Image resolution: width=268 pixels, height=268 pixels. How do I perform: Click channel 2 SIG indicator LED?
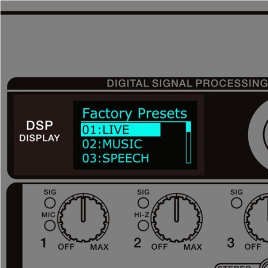pos(143,203)
